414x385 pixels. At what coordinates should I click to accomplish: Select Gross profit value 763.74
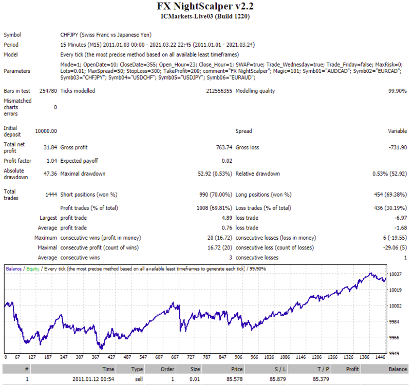coord(224,147)
